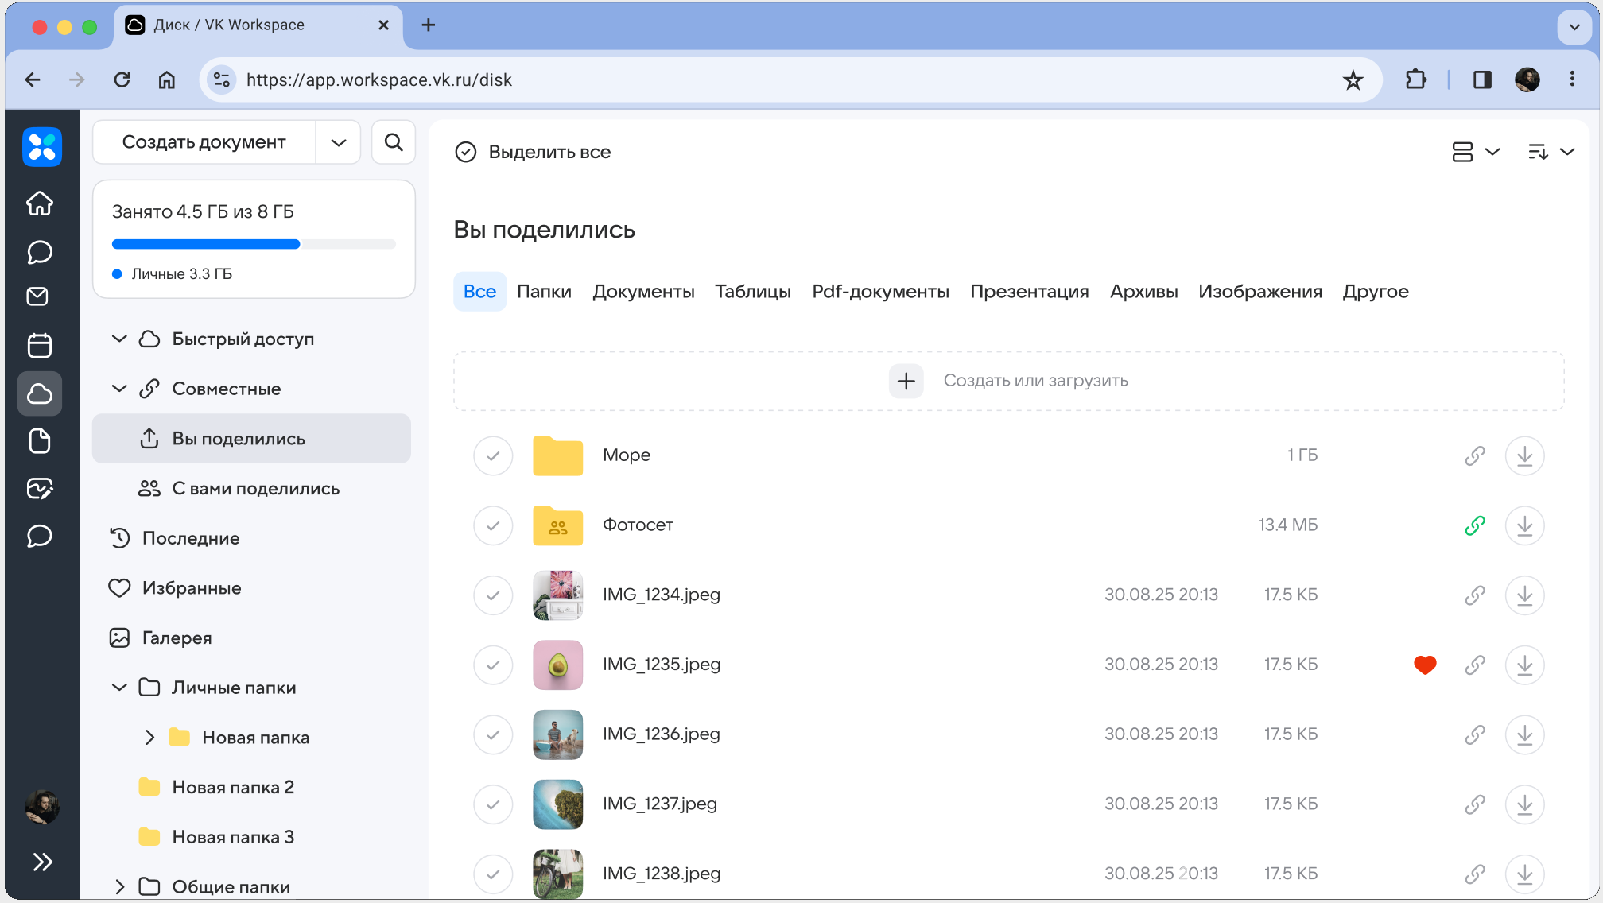
Task: Click Создать или загрузить button
Action: pyautogui.click(x=1008, y=381)
